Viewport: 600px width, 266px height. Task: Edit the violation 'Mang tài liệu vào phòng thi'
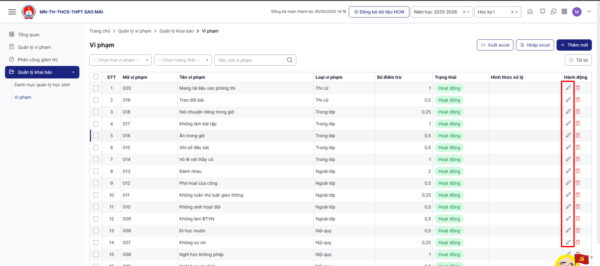tap(568, 88)
